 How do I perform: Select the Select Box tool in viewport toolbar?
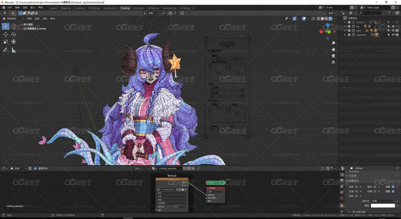(x=6, y=26)
